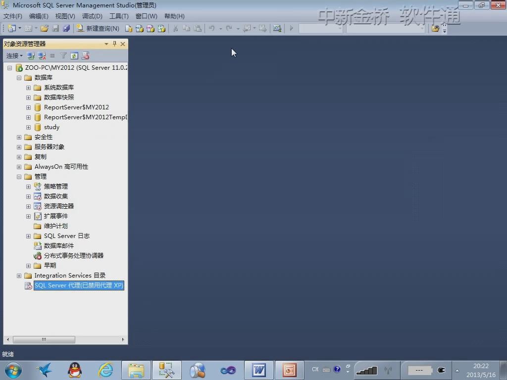Click the Delete script icon in Object Explorer toolbar
Image resolution: width=507 pixels, height=380 pixels.
(x=85, y=55)
